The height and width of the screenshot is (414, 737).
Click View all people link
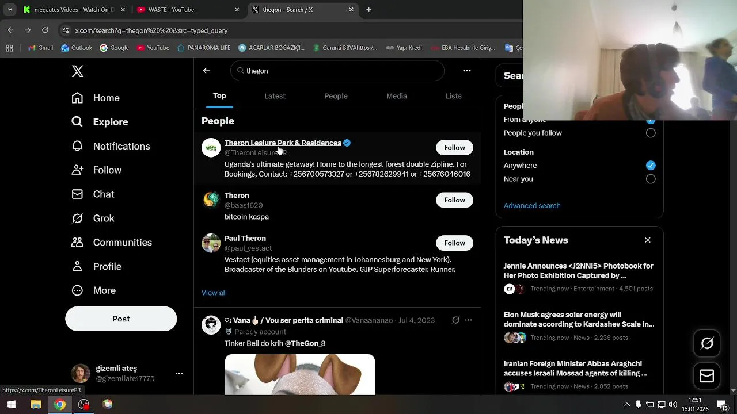click(214, 293)
